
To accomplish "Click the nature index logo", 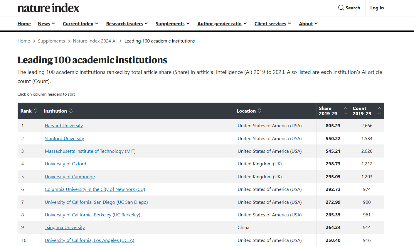I will click(48, 8).
